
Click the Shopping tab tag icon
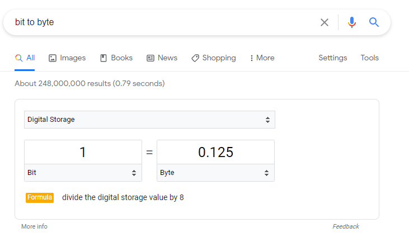195,58
